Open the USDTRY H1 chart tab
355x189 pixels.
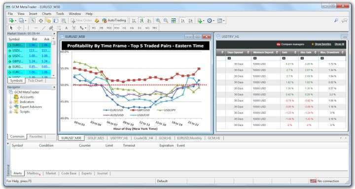tap(119, 138)
